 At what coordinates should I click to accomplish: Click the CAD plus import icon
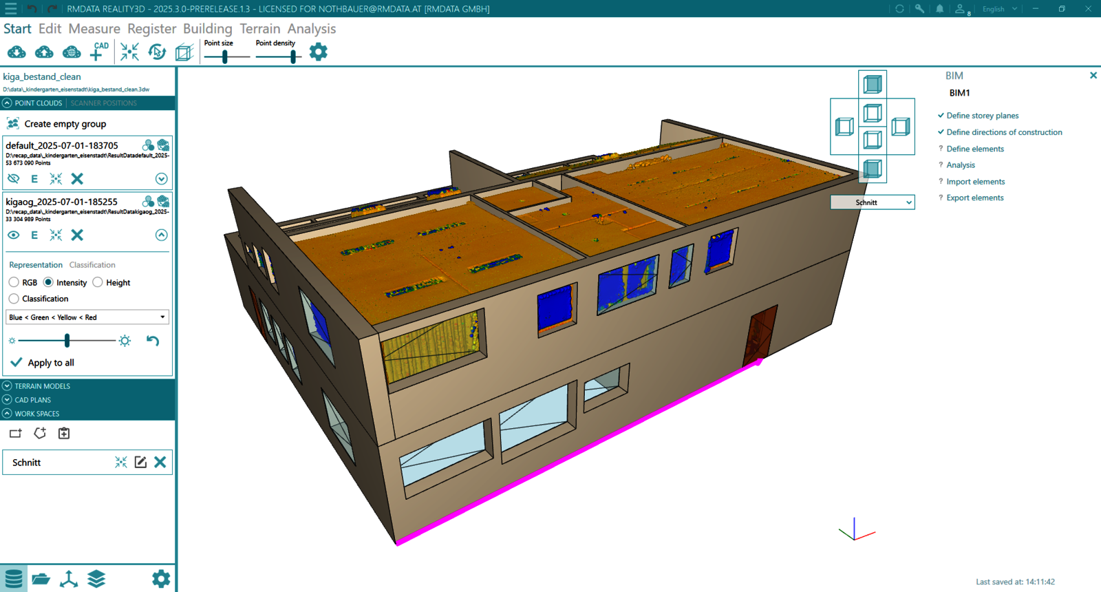click(99, 52)
